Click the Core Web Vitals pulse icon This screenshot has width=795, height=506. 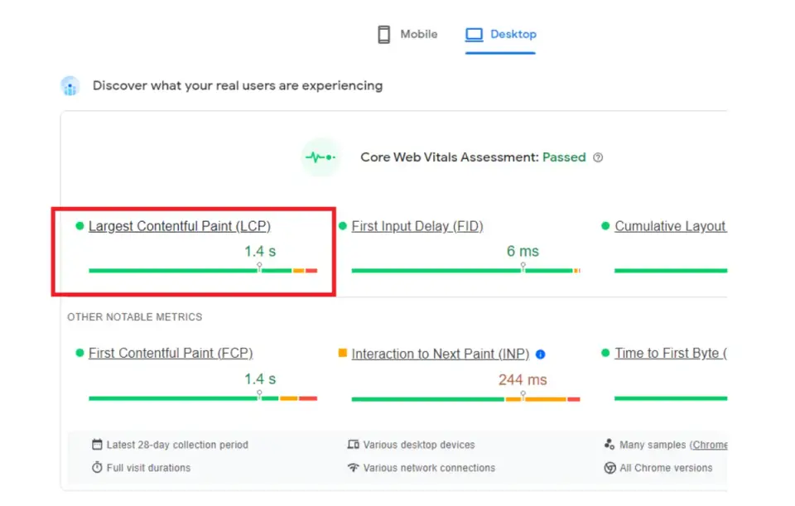click(320, 157)
